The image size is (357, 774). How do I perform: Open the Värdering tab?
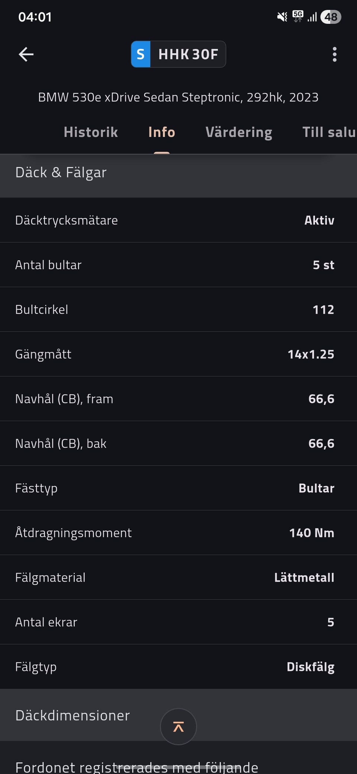pos(239,132)
